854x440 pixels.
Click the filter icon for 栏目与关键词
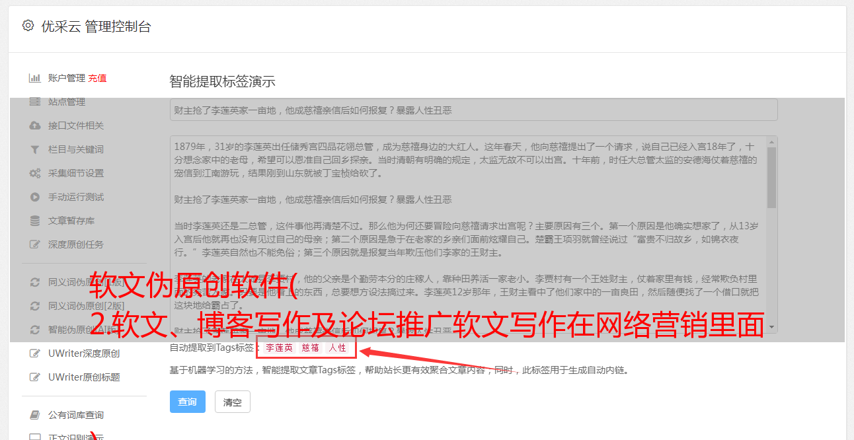tap(35, 149)
